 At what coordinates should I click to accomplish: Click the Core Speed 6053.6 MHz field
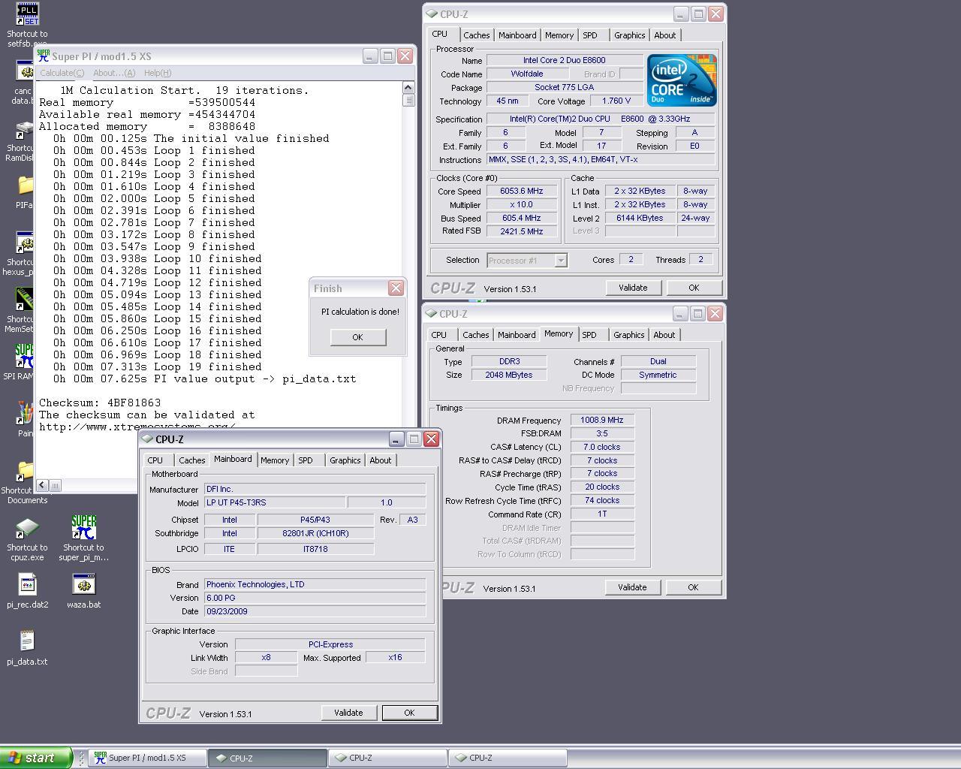click(x=522, y=191)
